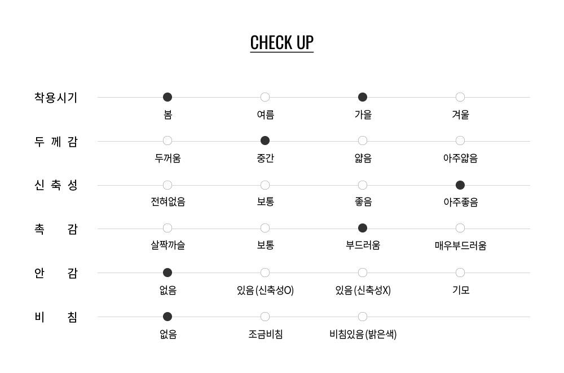This screenshot has height=373, width=564.
Task: Choose 비침있음(밝은색) circle
Action: [363, 317]
